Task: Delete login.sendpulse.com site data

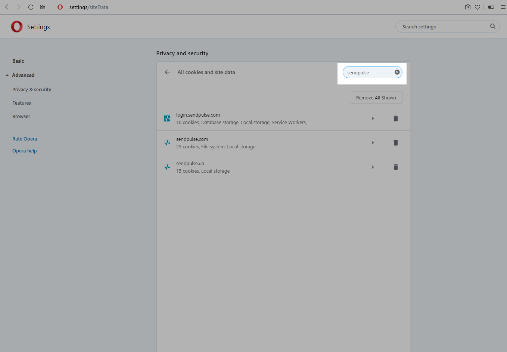Action: (x=396, y=118)
